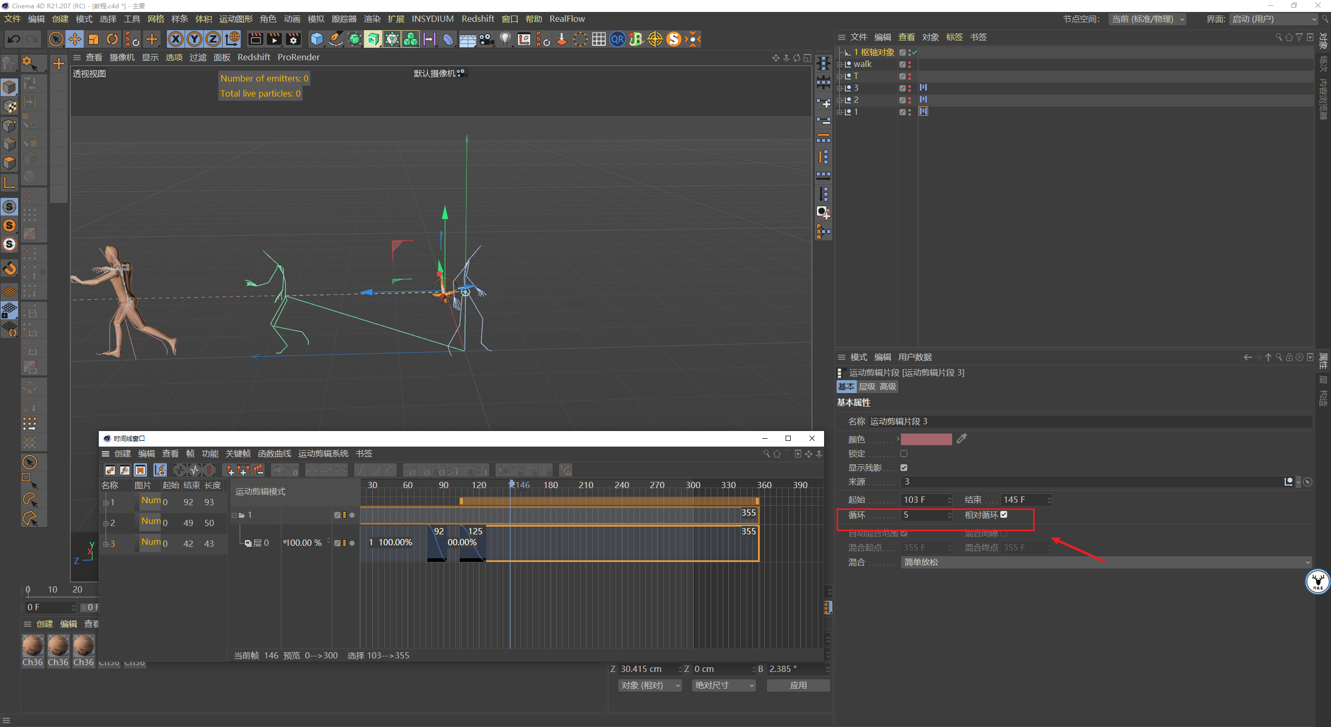The height and width of the screenshot is (727, 1331).
Task: Open Edit Render Settings icon
Action: [293, 39]
